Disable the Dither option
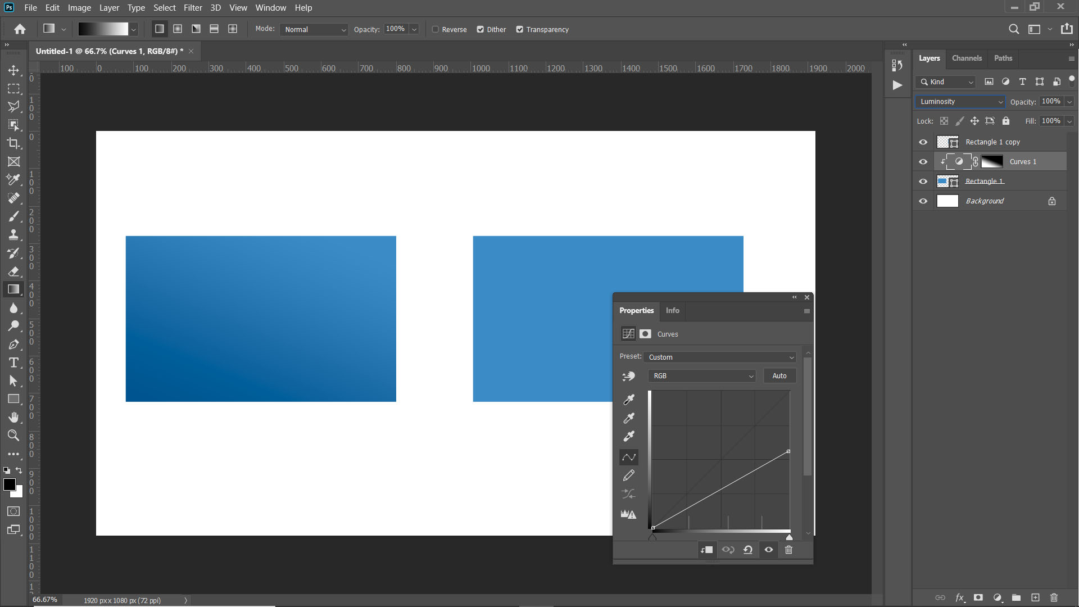The width and height of the screenshot is (1079, 607). [x=481, y=29]
